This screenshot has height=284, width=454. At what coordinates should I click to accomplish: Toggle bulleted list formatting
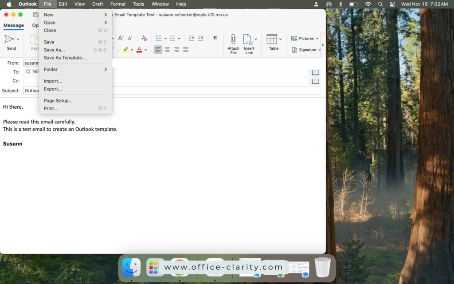pyautogui.click(x=158, y=38)
